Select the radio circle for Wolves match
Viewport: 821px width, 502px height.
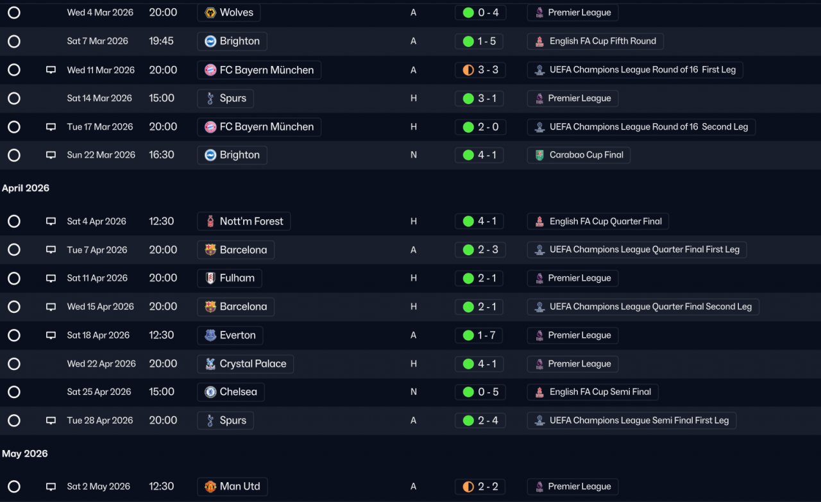click(x=14, y=13)
